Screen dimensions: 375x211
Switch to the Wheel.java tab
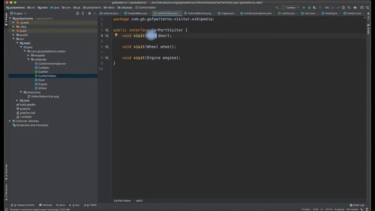tap(330, 13)
